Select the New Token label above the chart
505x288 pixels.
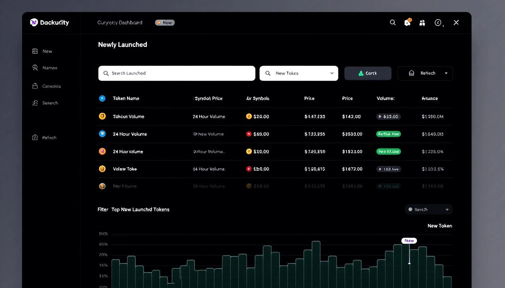(440, 226)
